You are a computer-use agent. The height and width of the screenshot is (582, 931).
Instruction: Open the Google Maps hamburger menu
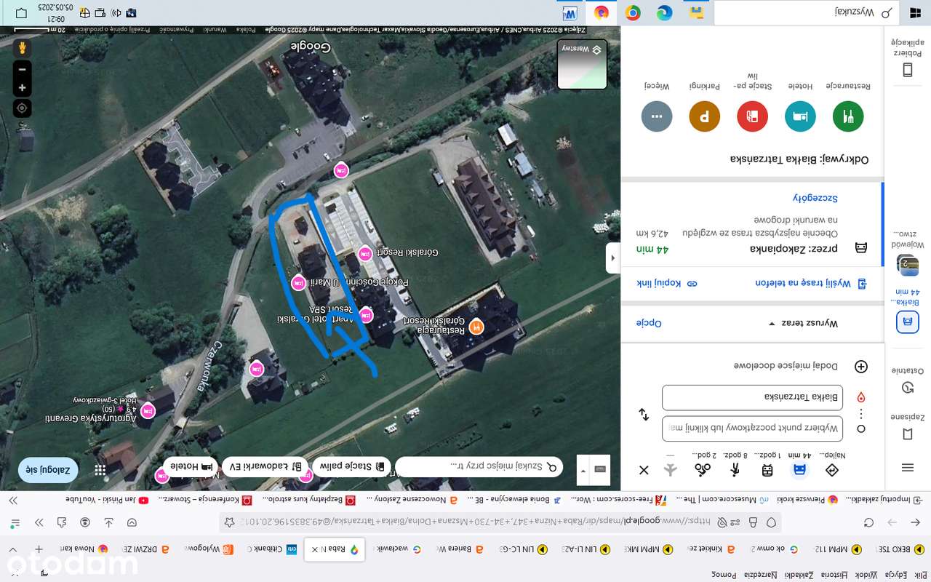(x=908, y=467)
